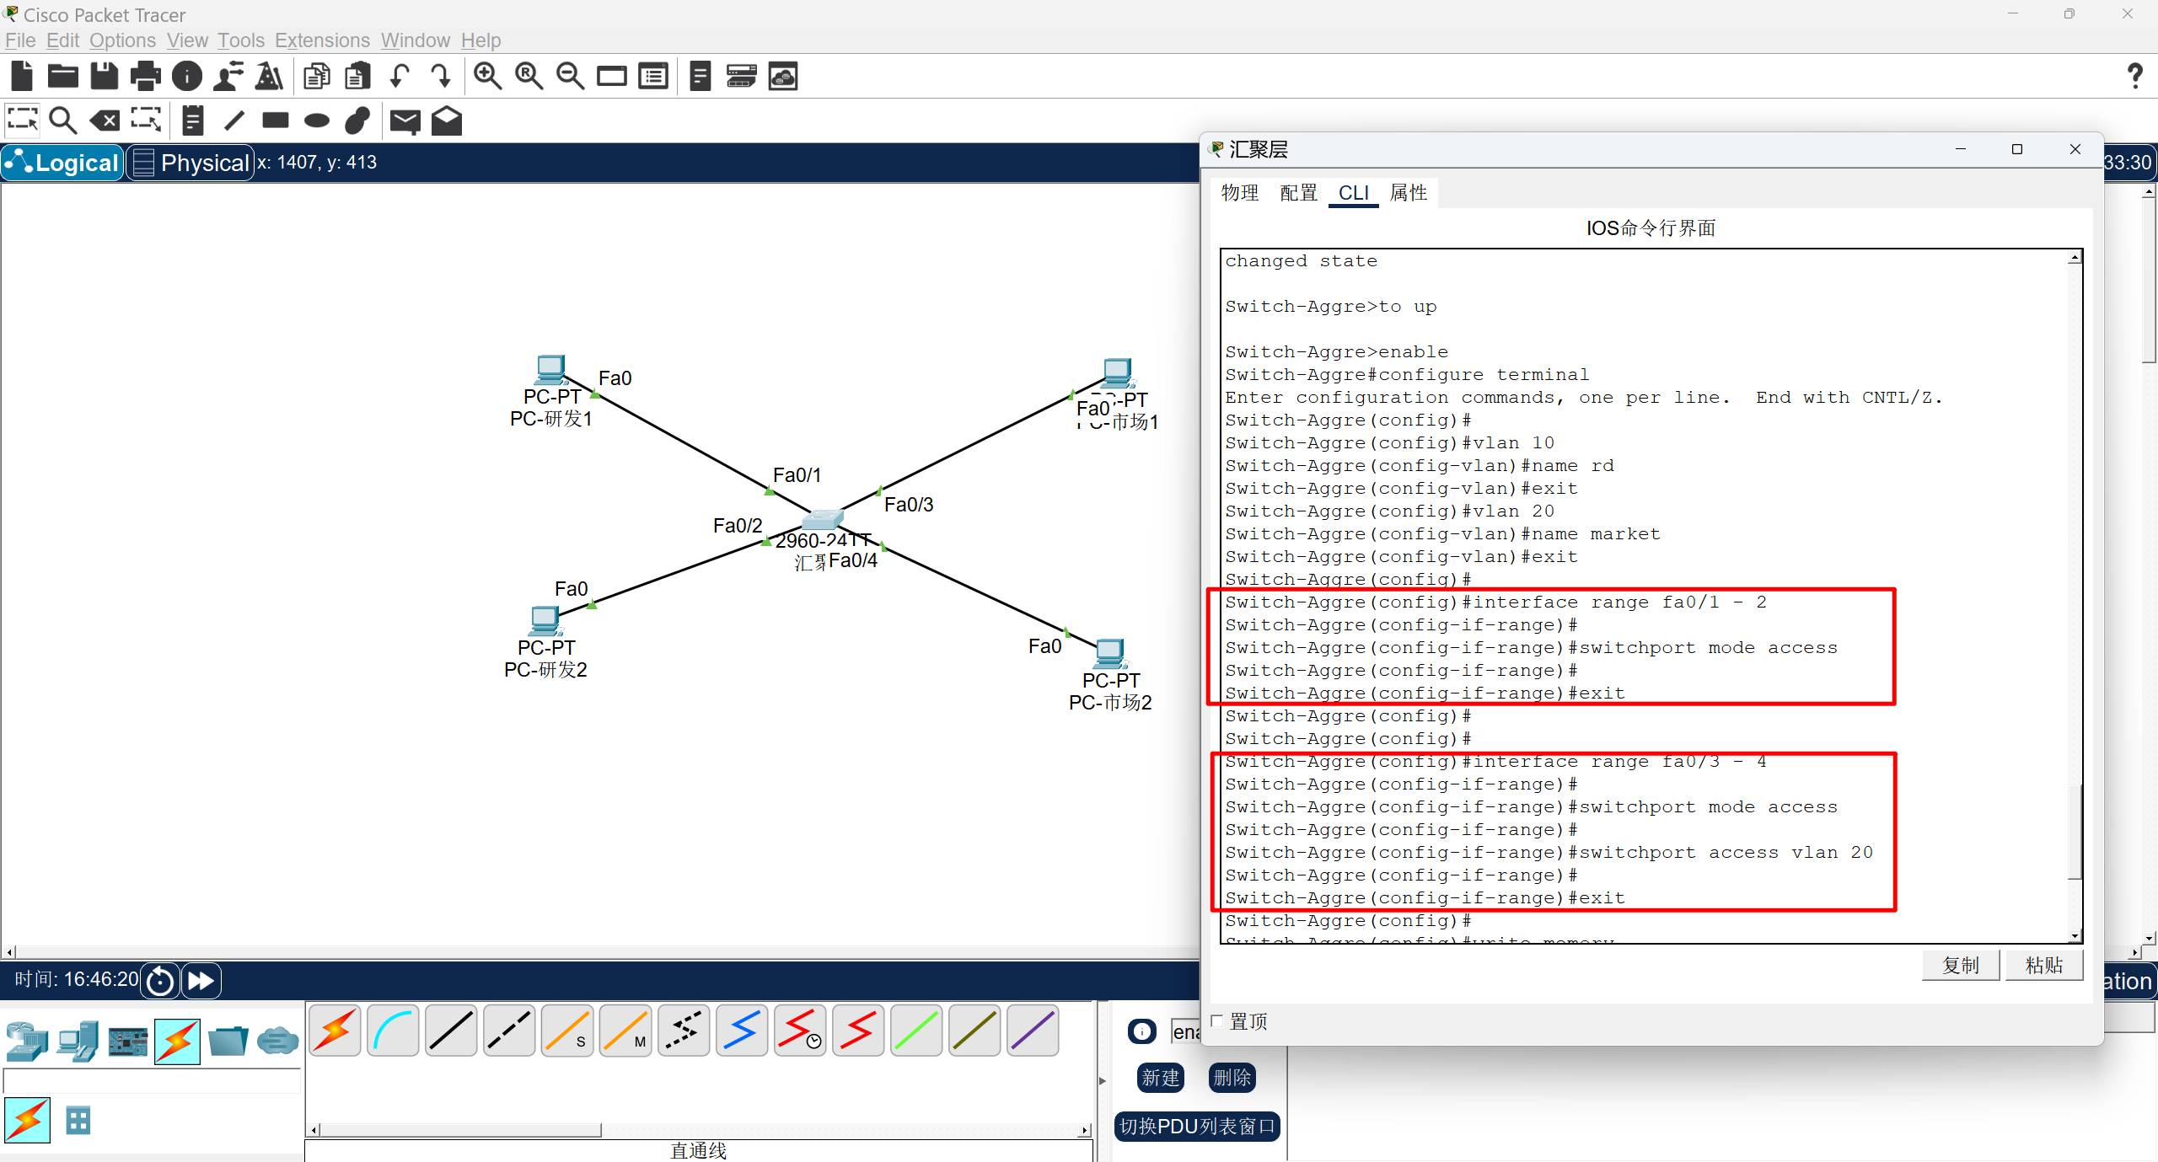Save the project with the floppy disk icon

click(x=105, y=77)
